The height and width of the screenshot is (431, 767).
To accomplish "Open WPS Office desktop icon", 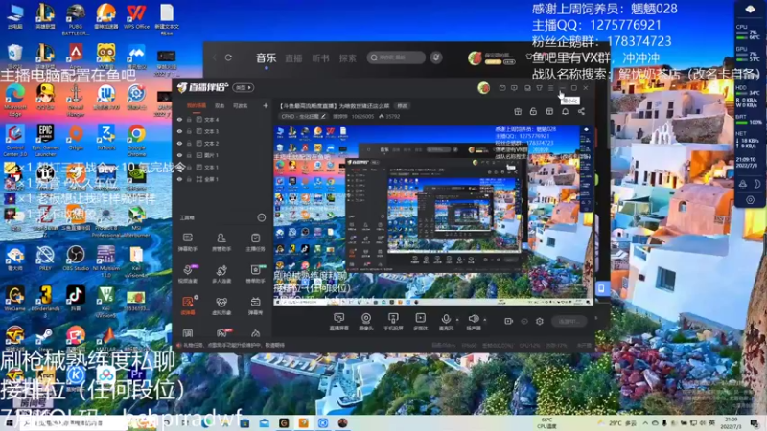I will (x=136, y=17).
